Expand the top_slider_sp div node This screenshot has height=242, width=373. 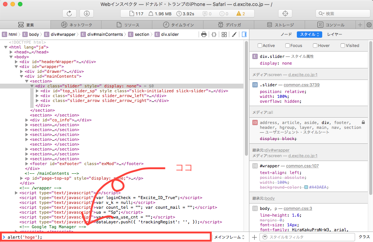[x=37, y=91]
